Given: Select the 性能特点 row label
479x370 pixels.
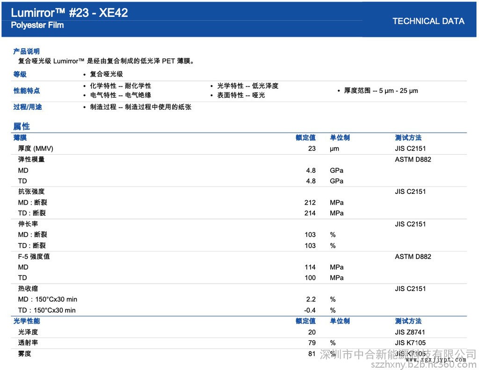Looking at the screenshot, I should (27, 91).
